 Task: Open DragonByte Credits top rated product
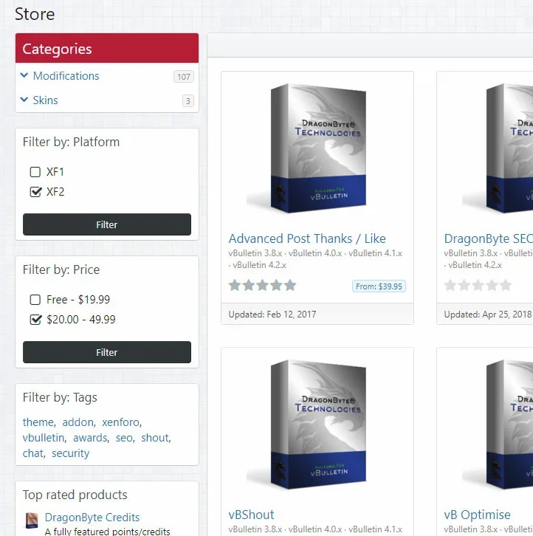click(x=92, y=518)
